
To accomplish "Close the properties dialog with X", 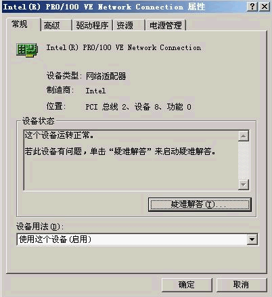I will point(265,7).
